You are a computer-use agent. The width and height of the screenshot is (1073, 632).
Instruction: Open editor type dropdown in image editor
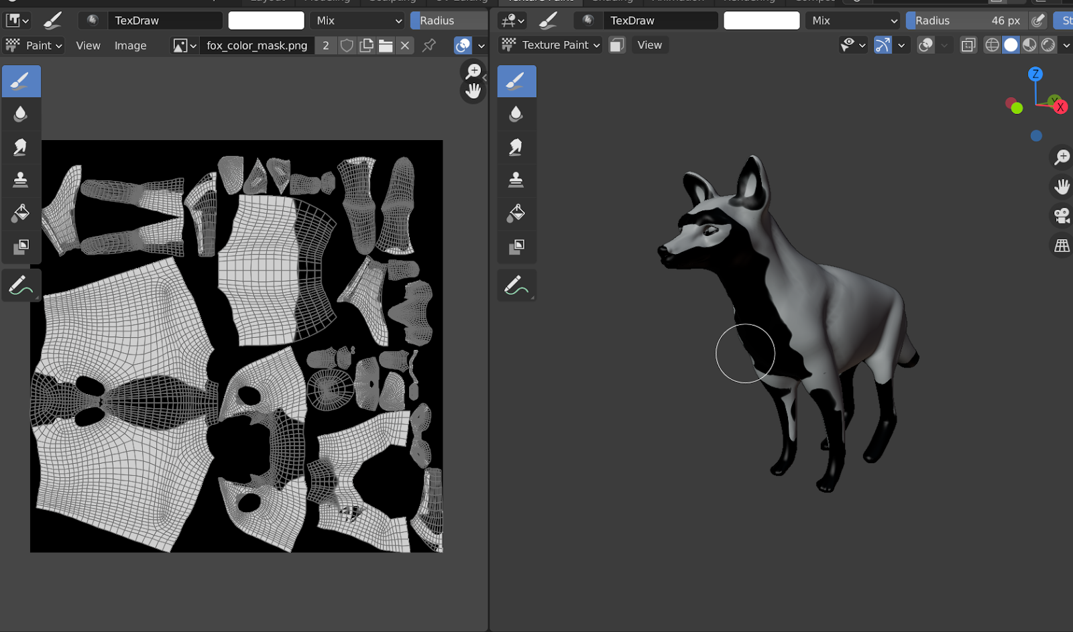coord(17,21)
